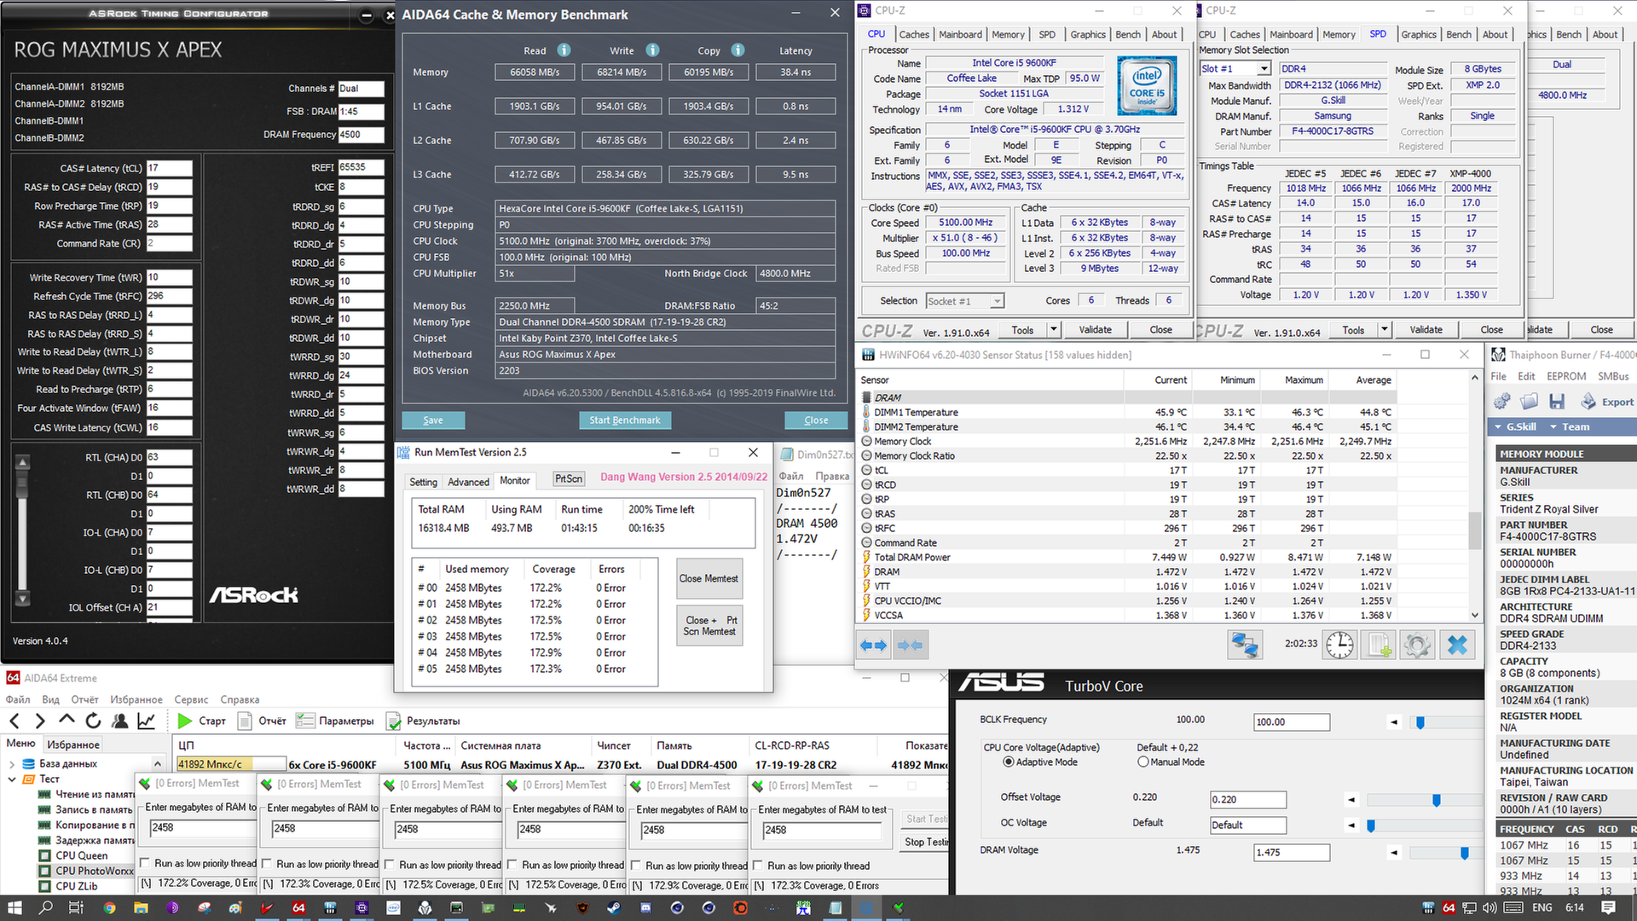
Task: Click the AIDA64 Extreme graph chart toolbar icon
Action: 147,721
